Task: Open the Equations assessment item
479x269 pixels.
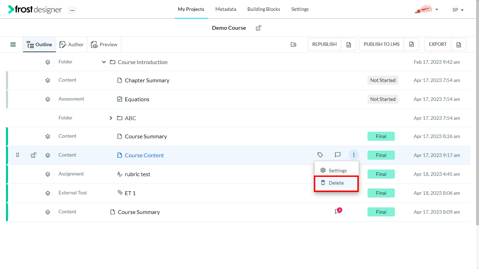Action: click(137, 99)
